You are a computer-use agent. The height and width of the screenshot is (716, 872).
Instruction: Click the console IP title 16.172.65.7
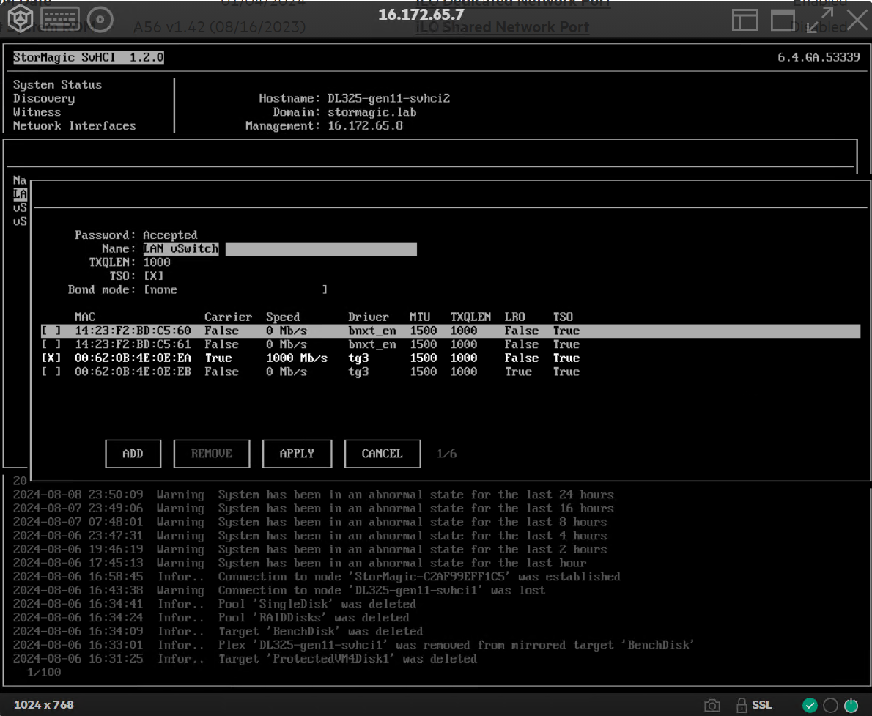coord(421,15)
